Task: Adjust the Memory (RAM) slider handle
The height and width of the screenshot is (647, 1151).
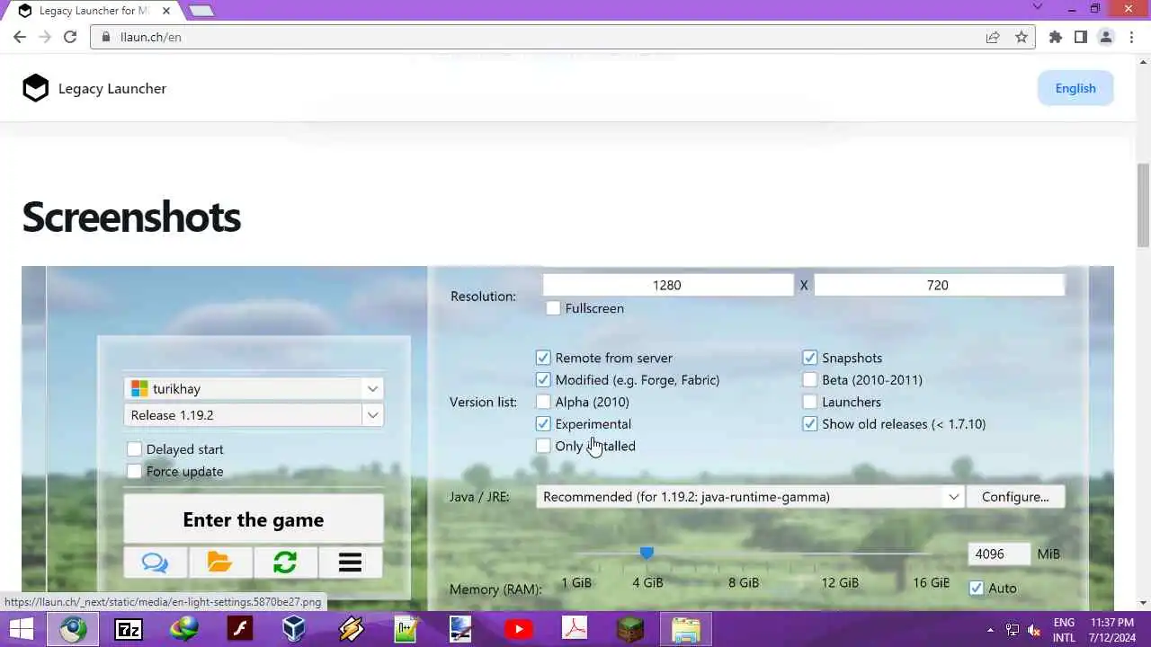Action: (x=647, y=553)
